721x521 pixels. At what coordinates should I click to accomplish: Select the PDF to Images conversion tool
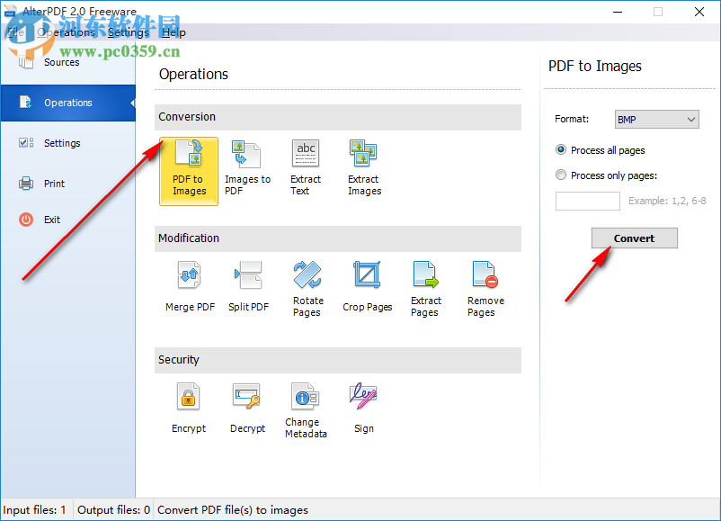tap(189, 171)
